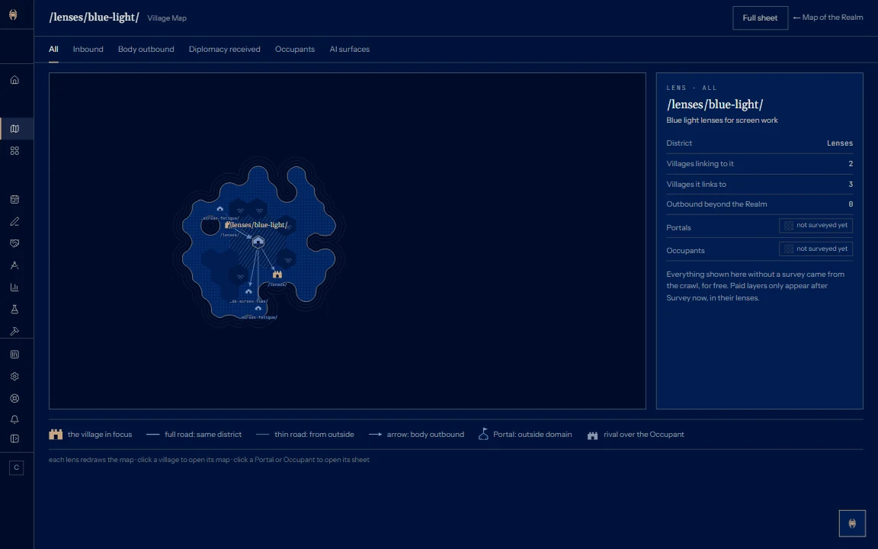Image resolution: width=878 pixels, height=549 pixels.
Task: Click the drafting compass icon in the sidebar
Action: pyautogui.click(x=14, y=265)
